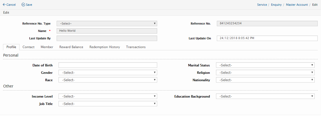Select the Religion dropdown
Screen dimensions: 321x117
265,72
